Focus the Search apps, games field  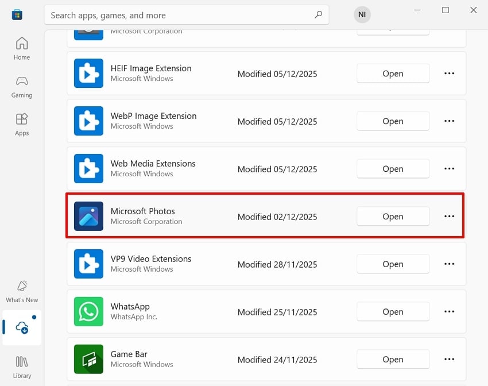178,15
